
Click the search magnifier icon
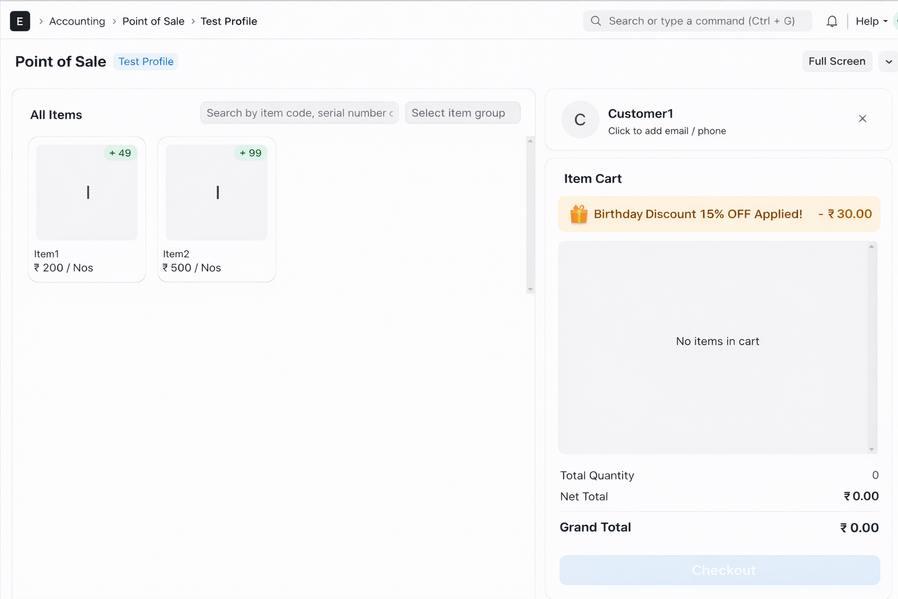click(x=596, y=21)
